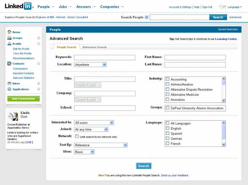Click the Keywords input field
The height and width of the screenshot is (185, 248).
(105, 57)
